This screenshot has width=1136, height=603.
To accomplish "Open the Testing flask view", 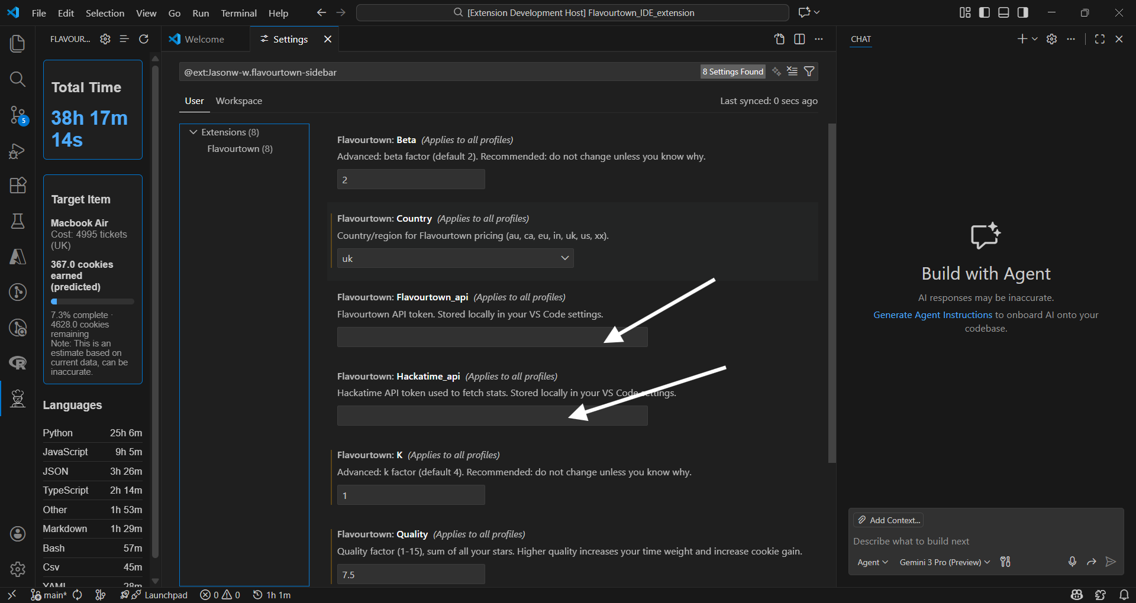I will pyautogui.click(x=18, y=221).
